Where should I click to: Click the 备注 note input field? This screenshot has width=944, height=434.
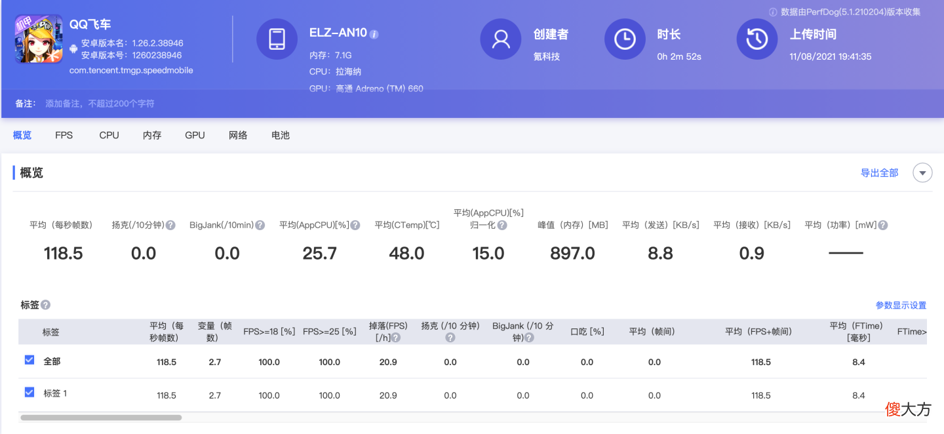pyautogui.click(x=100, y=104)
